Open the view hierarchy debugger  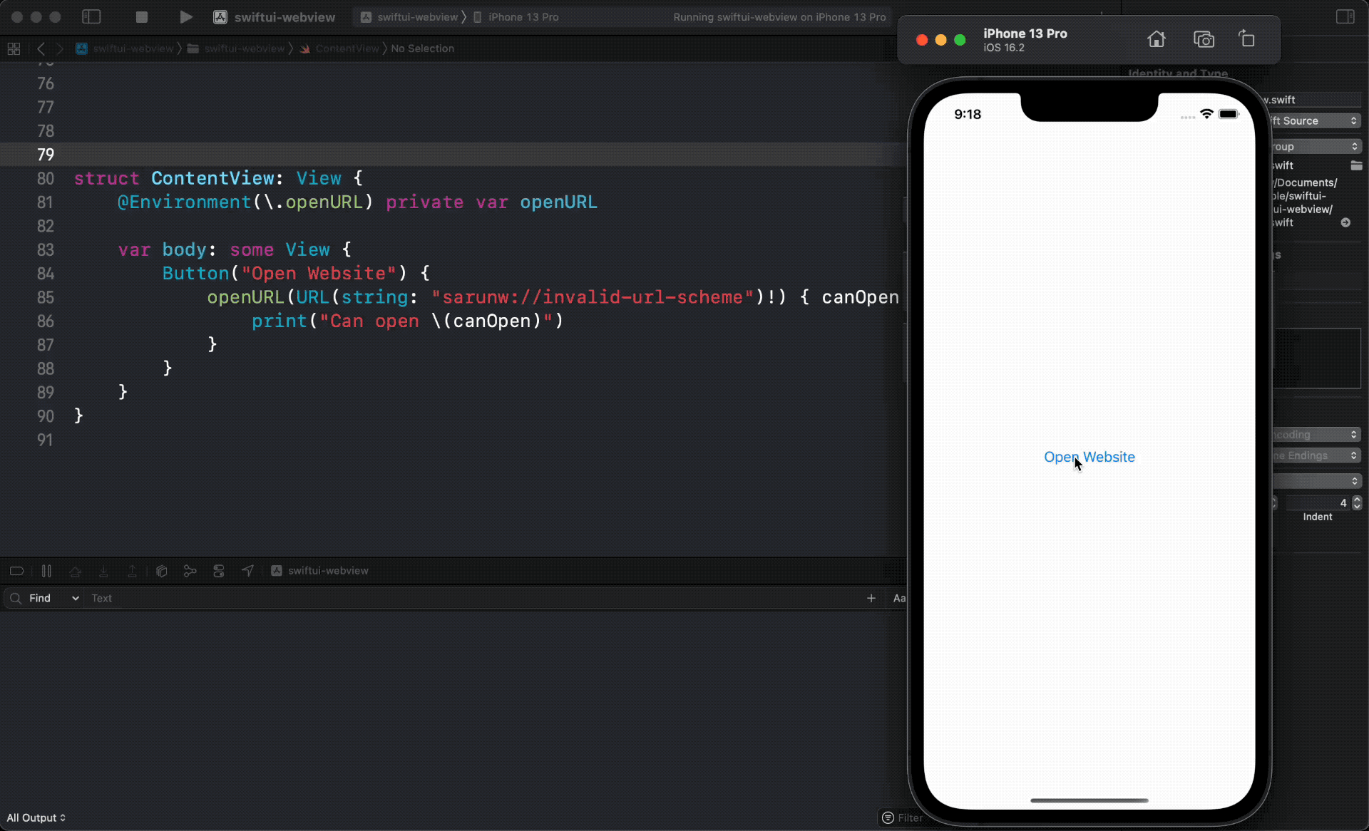[161, 571]
